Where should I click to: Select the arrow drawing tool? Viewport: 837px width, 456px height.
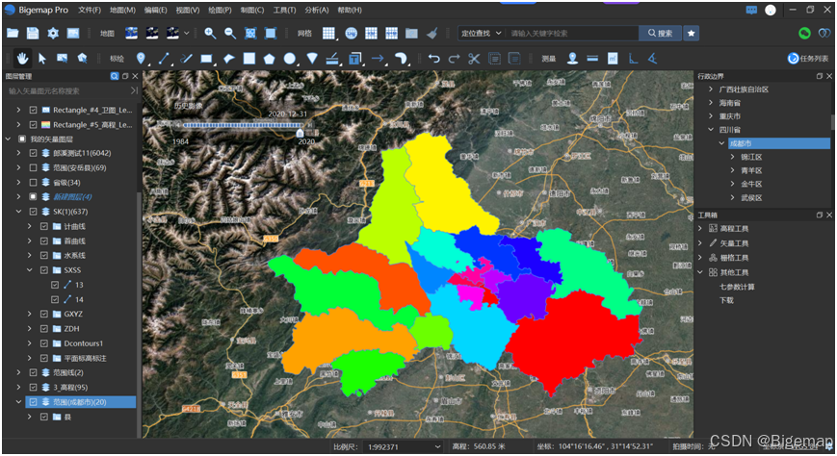click(x=378, y=58)
